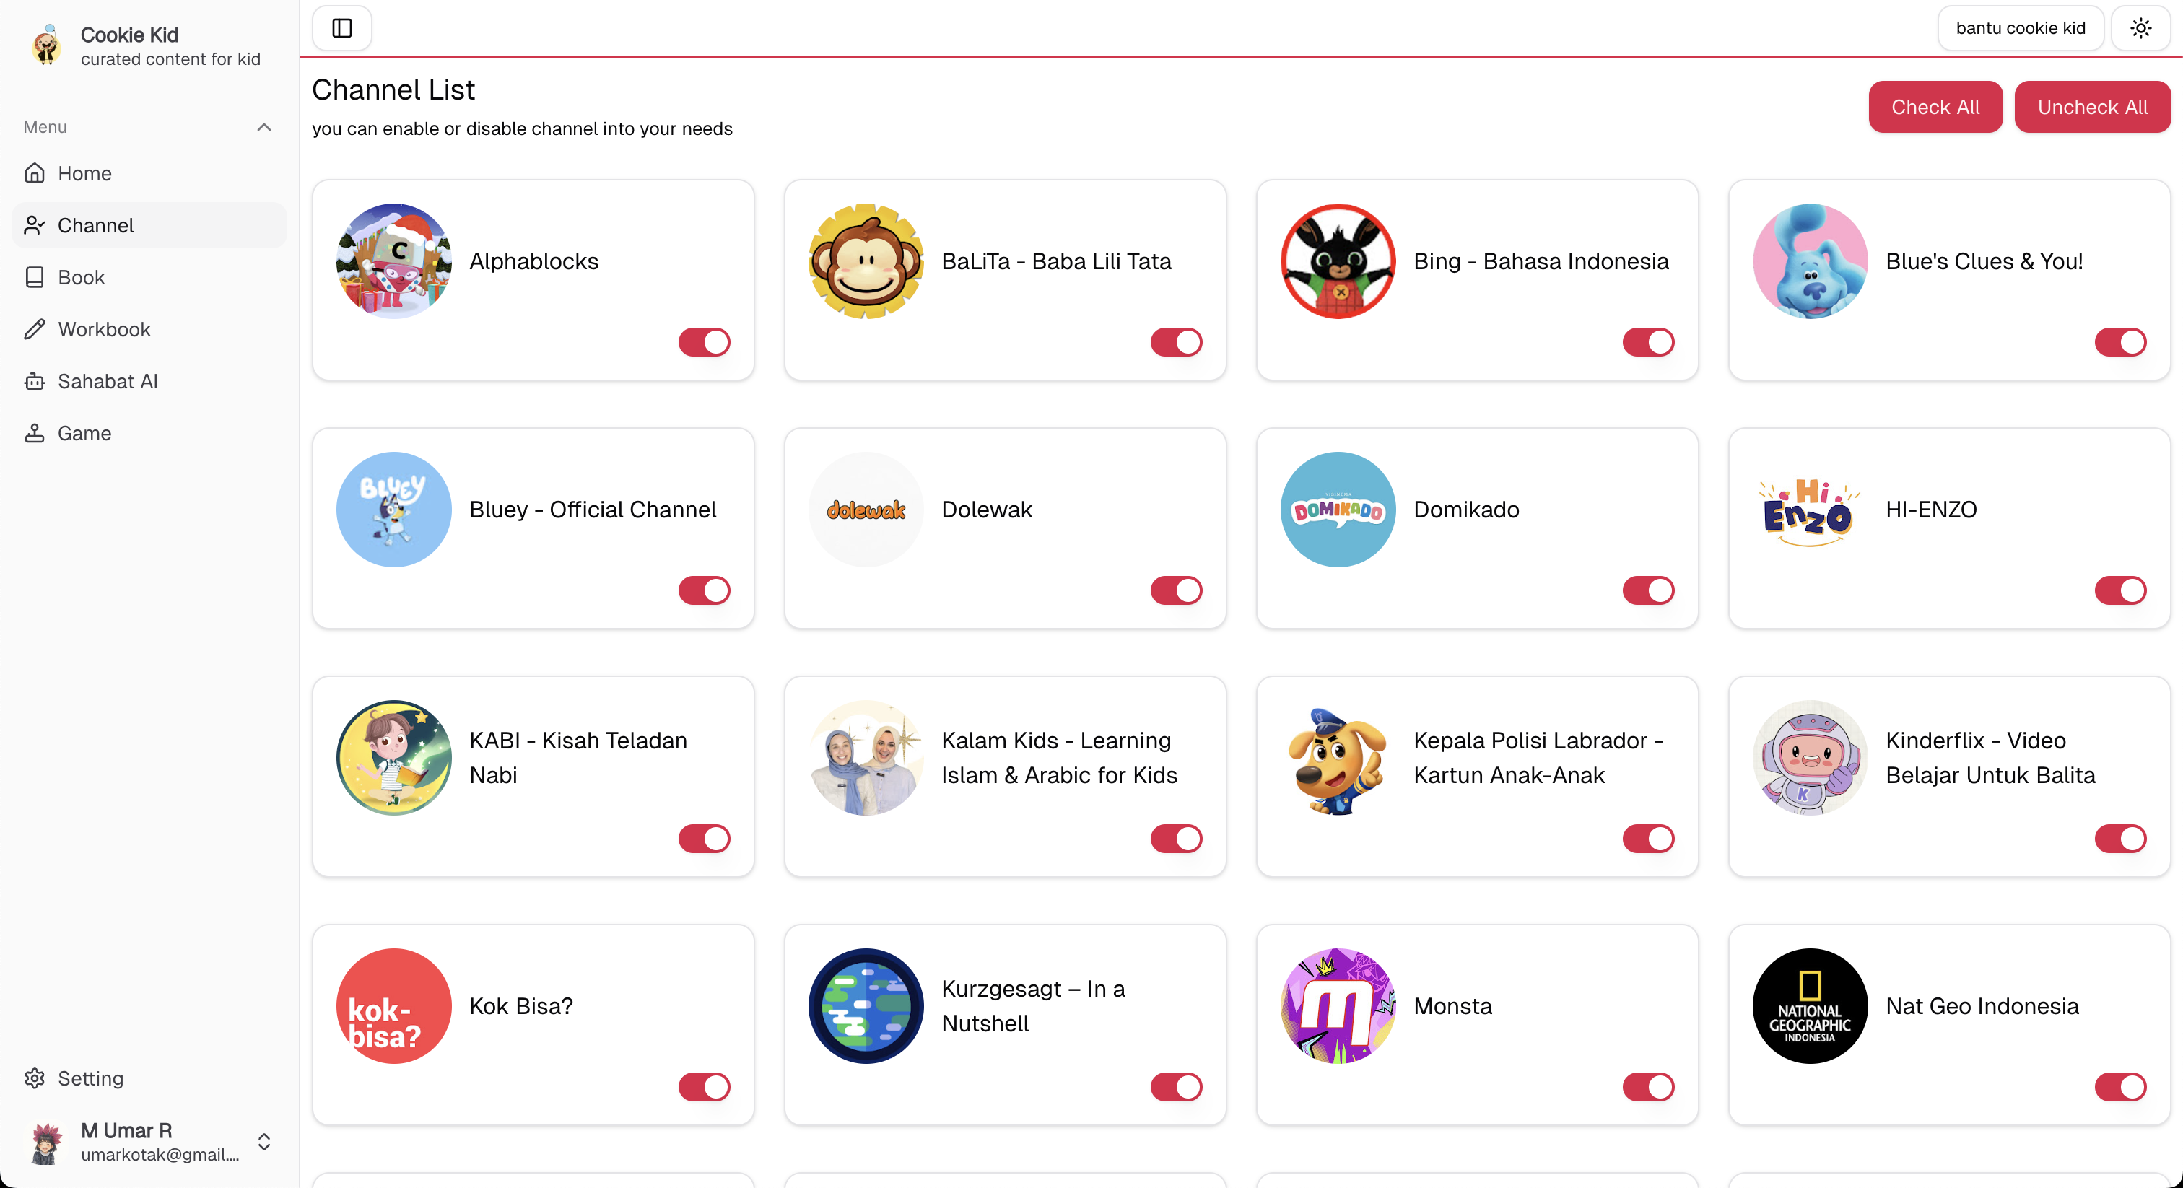
Task: Click the Workbook pencil icon
Action: tap(35, 329)
